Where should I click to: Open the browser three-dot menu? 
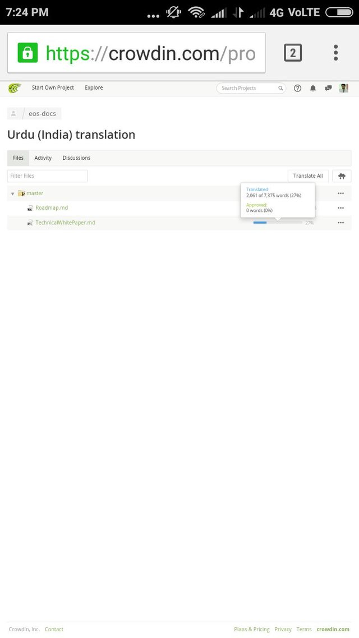[335, 53]
